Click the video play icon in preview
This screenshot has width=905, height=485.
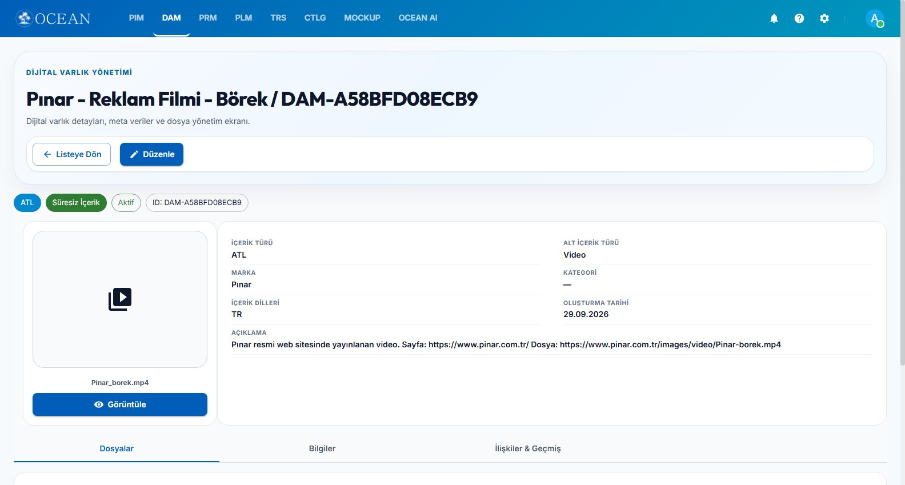point(120,299)
